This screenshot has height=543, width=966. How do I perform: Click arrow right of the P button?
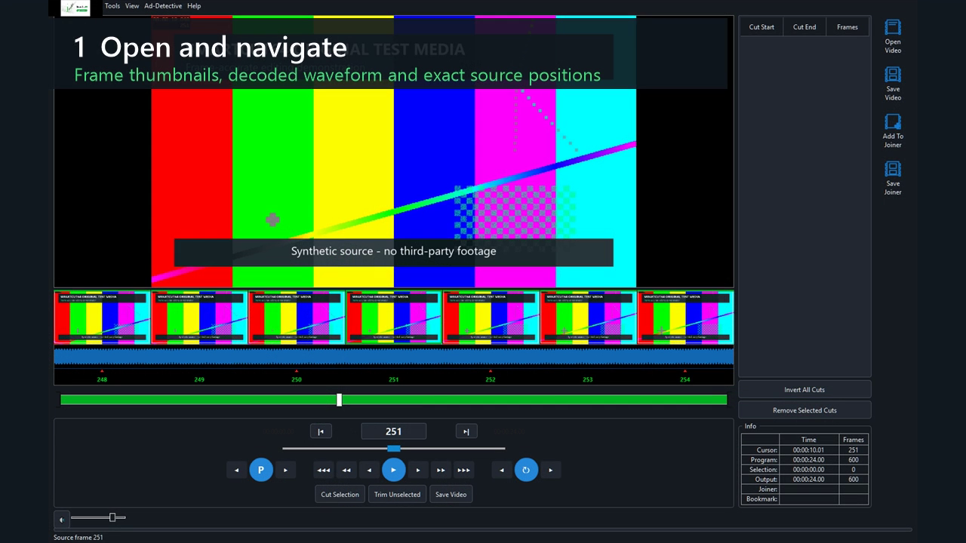[285, 470]
